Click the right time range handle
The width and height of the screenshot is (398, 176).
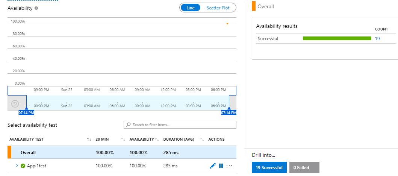[x=229, y=109]
